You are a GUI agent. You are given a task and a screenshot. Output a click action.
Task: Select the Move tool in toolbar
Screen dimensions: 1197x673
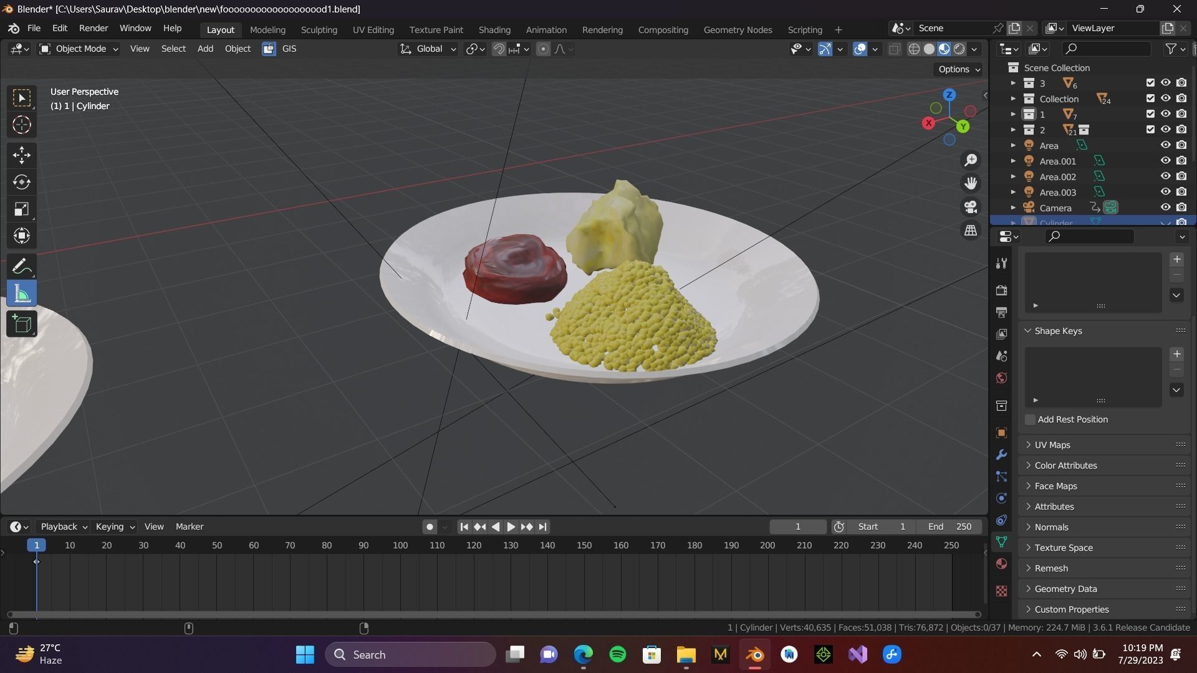[x=22, y=155]
